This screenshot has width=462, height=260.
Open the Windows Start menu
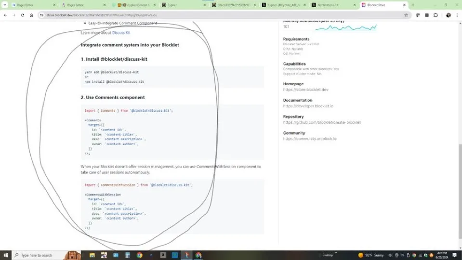(x=5, y=255)
